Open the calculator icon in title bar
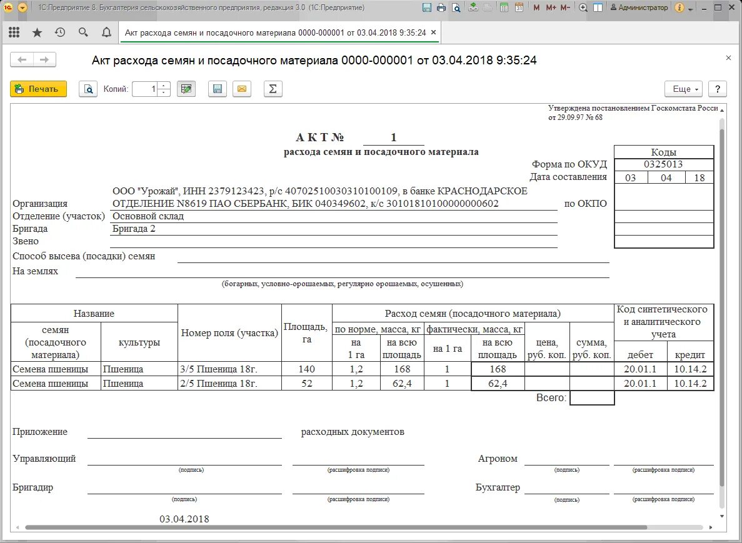The width and height of the screenshot is (742, 543). (504, 7)
